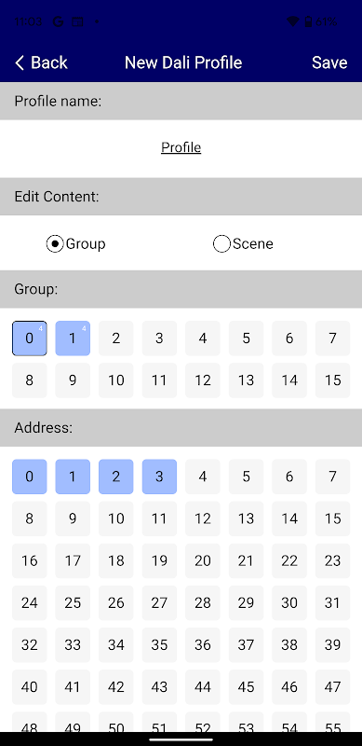This screenshot has width=362, height=746.
Task: Tap the Google notification icon in status bar
Action: pyautogui.click(x=58, y=21)
